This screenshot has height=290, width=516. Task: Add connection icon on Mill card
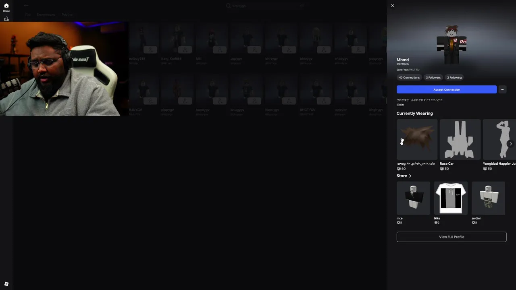click(220, 50)
